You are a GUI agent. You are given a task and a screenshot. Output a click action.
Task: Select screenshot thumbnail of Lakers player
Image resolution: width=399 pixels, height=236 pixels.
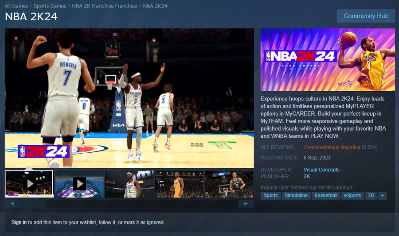click(x=180, y=184)
